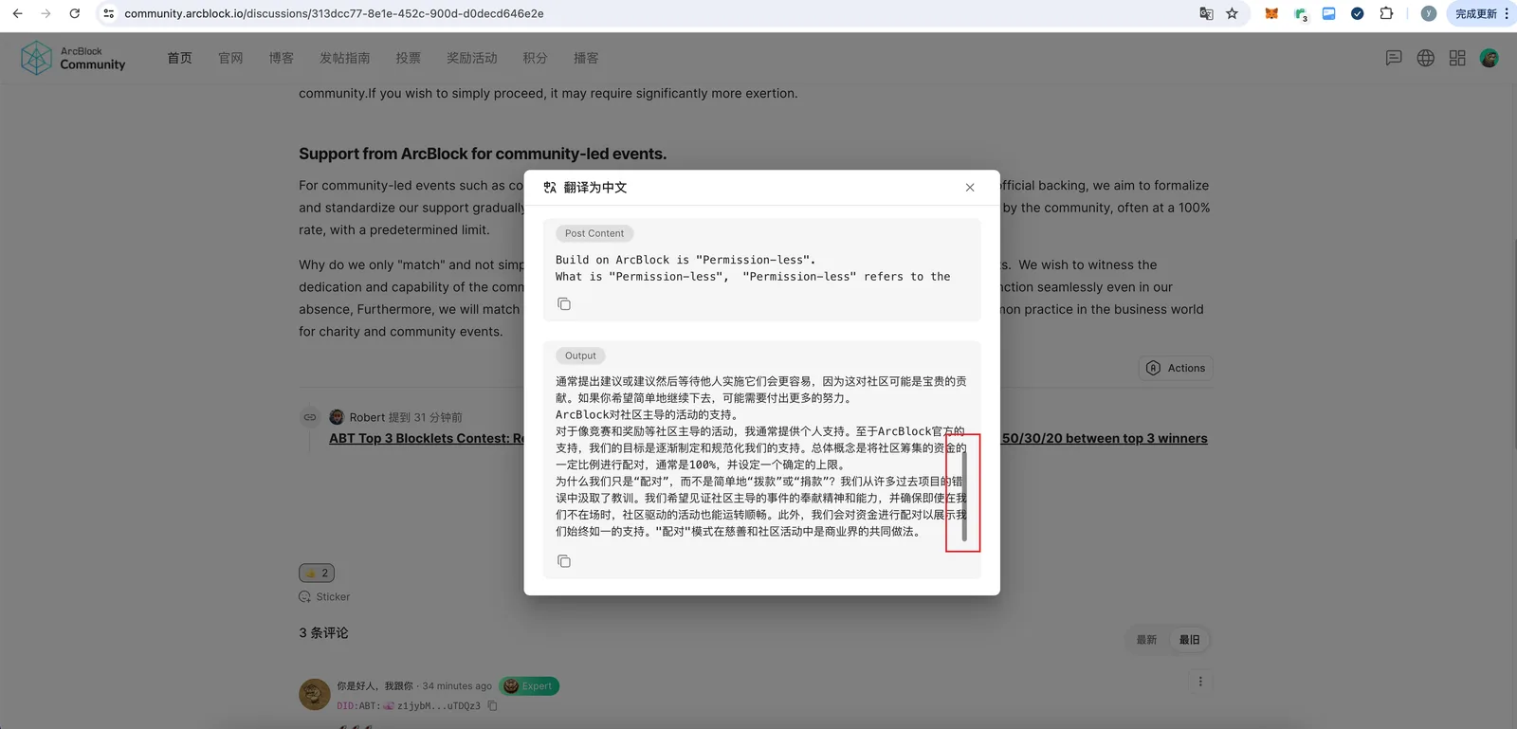Reload the current browser page
The image size is (1517, 729).
click(74, 13)
